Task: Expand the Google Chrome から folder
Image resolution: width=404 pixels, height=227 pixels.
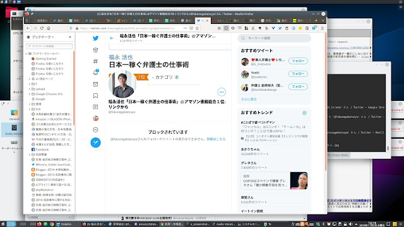Action: pyautogui.click(x=30, y=94)
